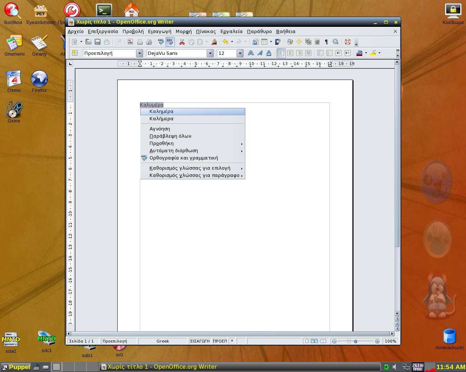The image size is (466, 372).
Task: Open the Highlighting color dropdown arrow
Action: [x=379, y=53]
